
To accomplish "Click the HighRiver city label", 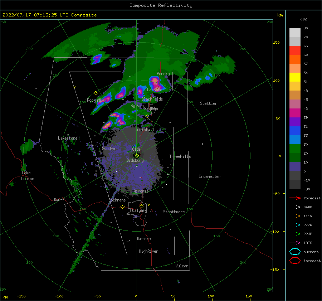I will pos(148,251).
